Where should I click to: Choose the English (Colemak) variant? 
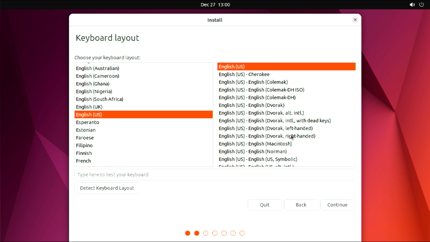(253, 82)
